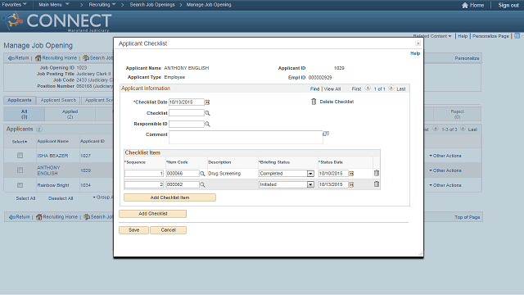524x295 pixels.
Task: Click Applicants grid next-row arrow
Action: point(463,129)
